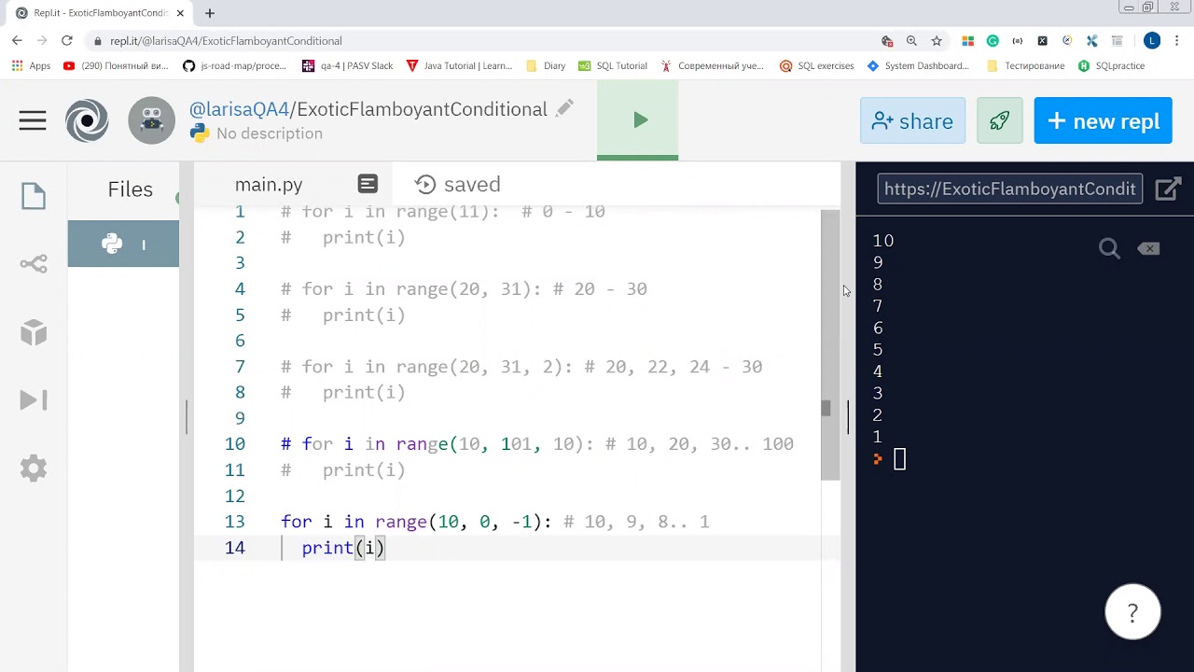Viewport: 1194px width, 672px height.
Task: Open the System Dashboard bookmark
Action: (x=919, y=66)
